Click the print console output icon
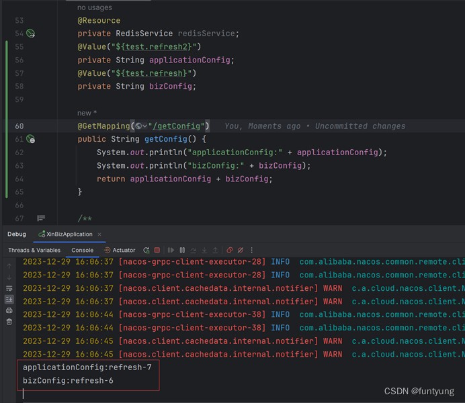465x403 pixels. click(x=9, y=310)
